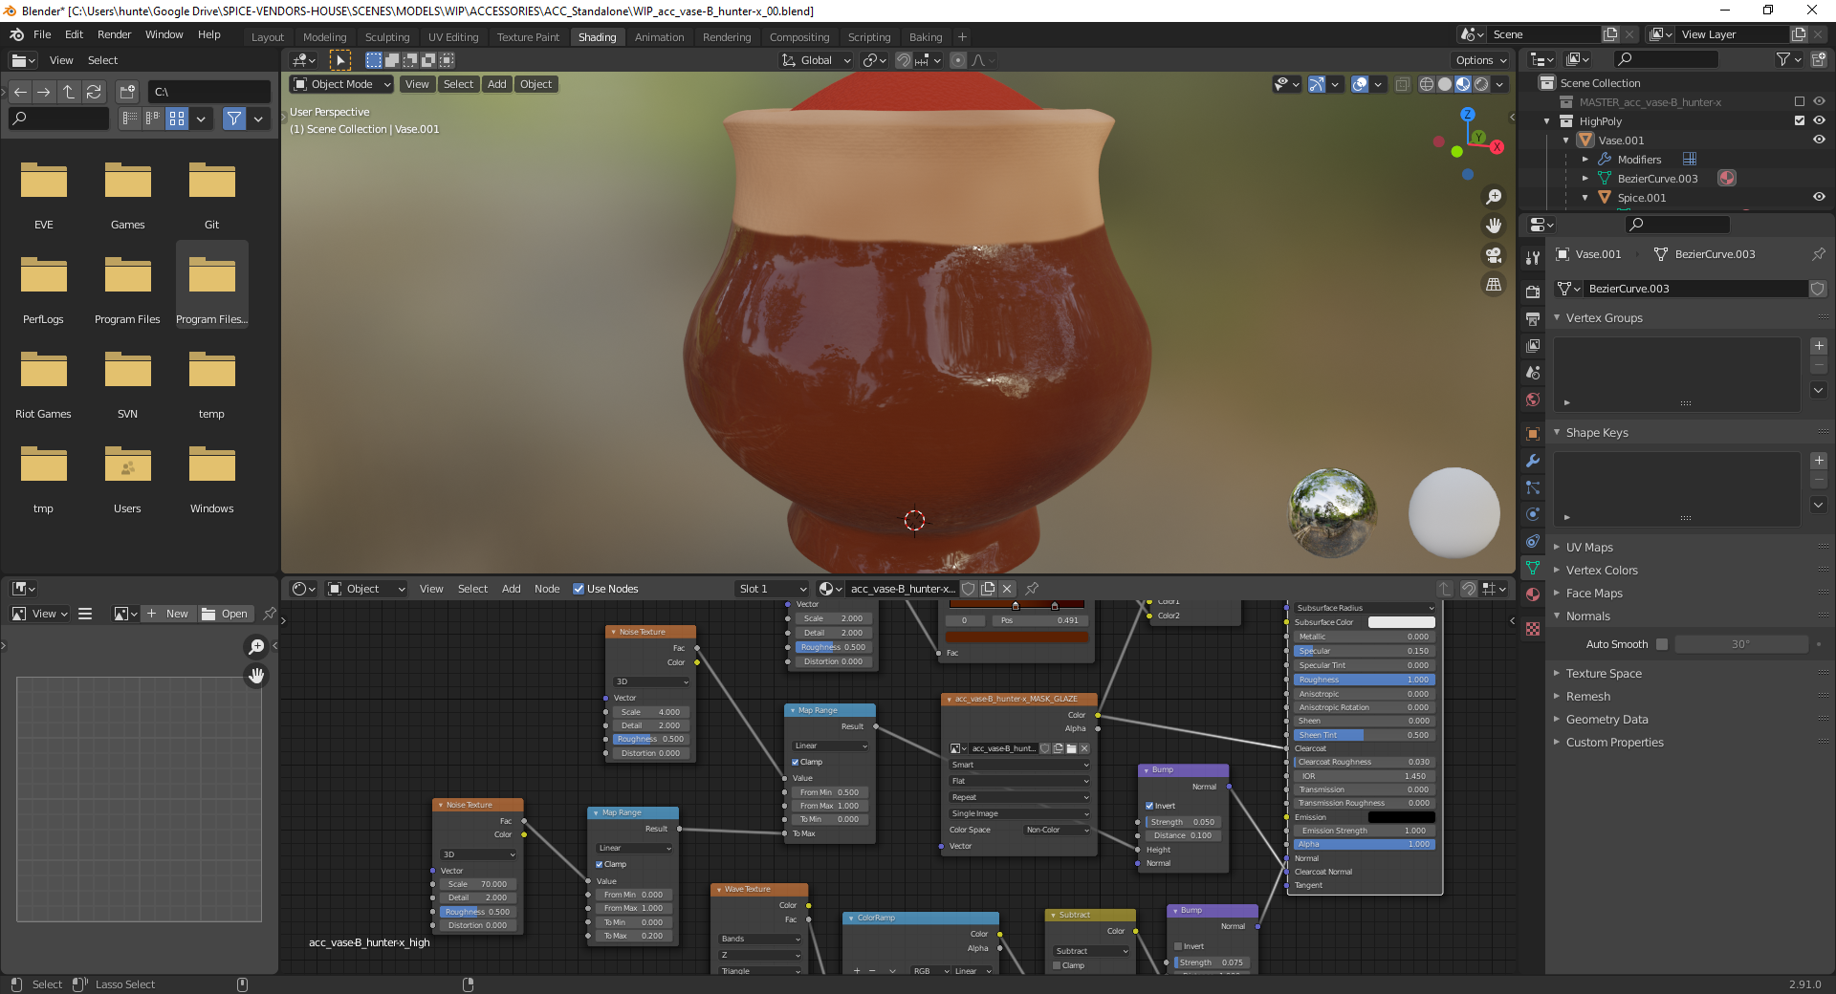Image resolution: width=1836 pixels, height=994 pixels.
Task: Expand Modifiers row in the outliner
Action: [1585, 160]
